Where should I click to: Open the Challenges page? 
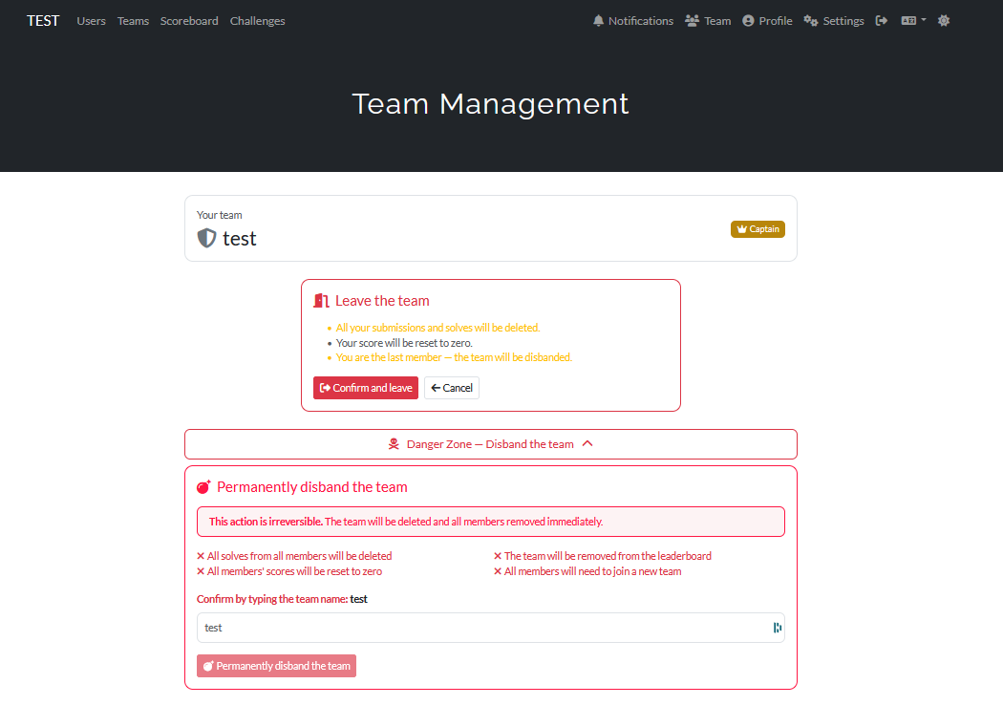click(x=257, y=21)
